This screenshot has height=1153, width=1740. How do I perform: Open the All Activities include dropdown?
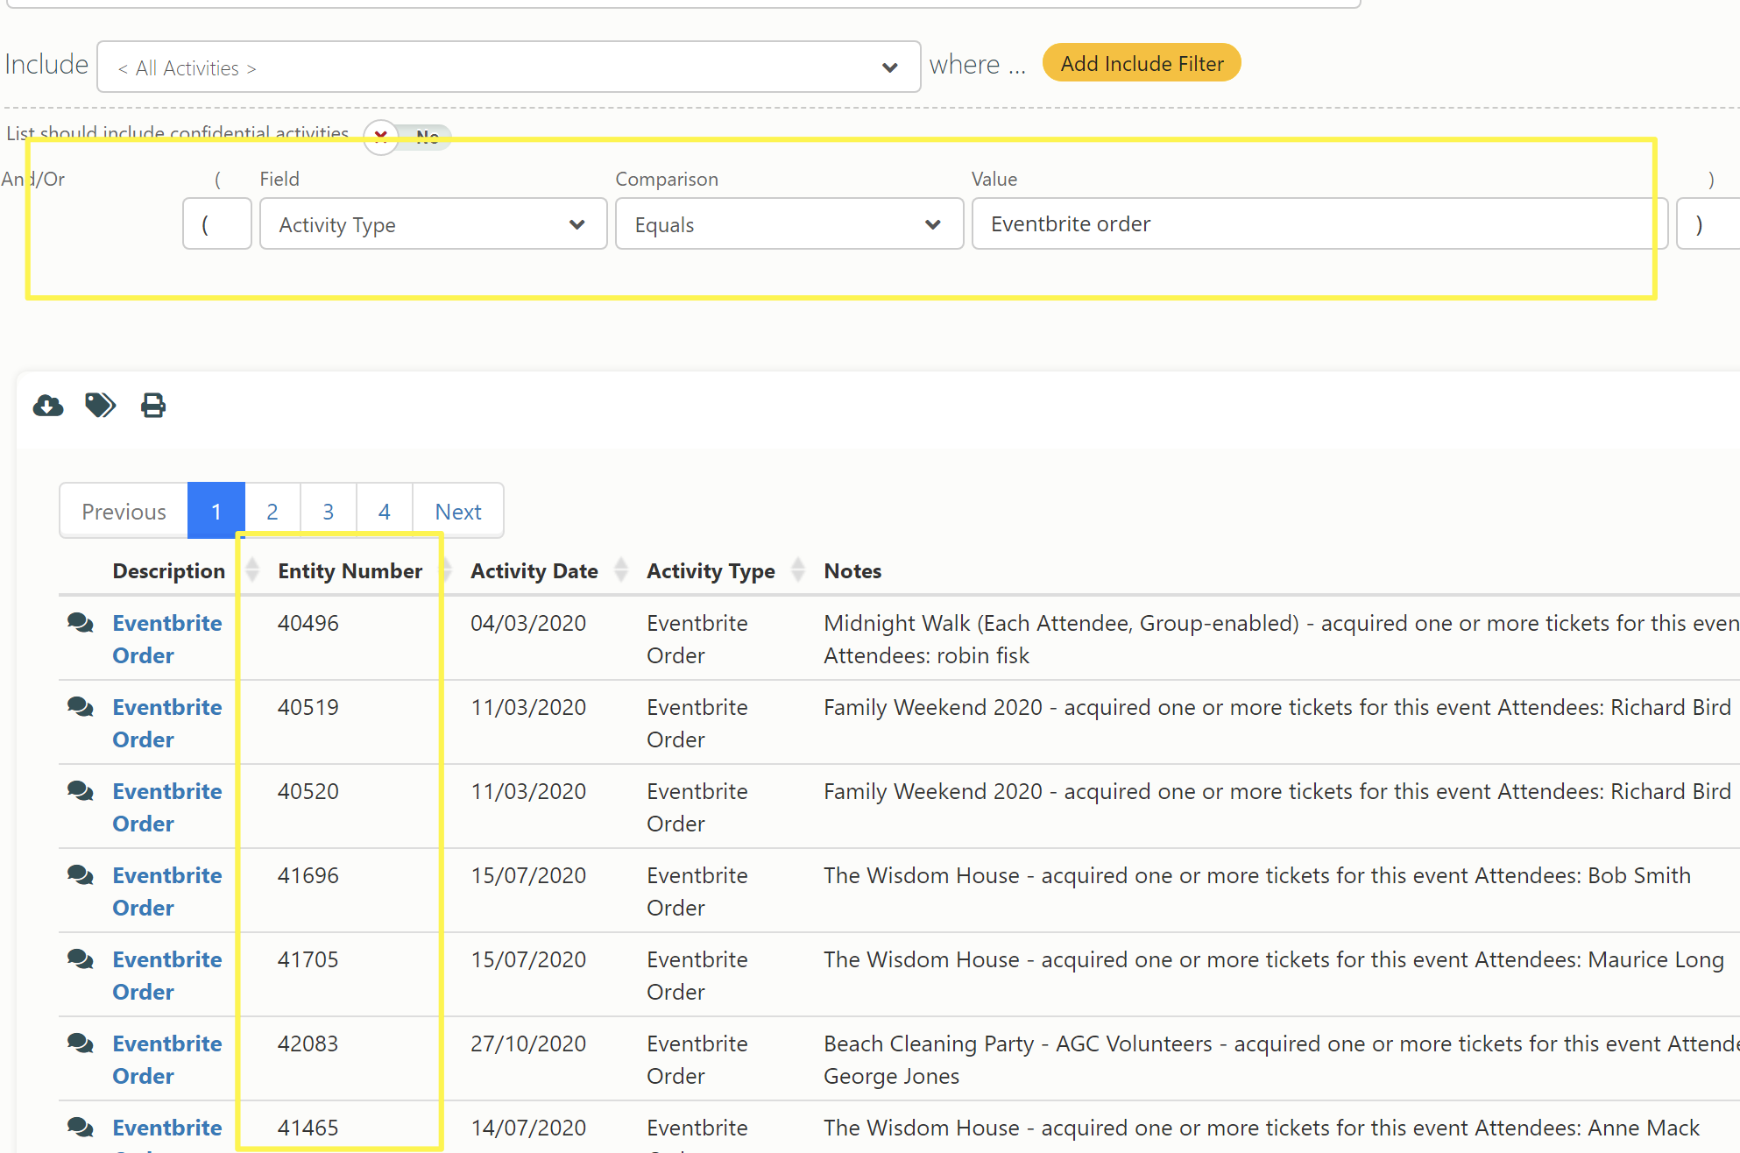(x=508, y=67)
